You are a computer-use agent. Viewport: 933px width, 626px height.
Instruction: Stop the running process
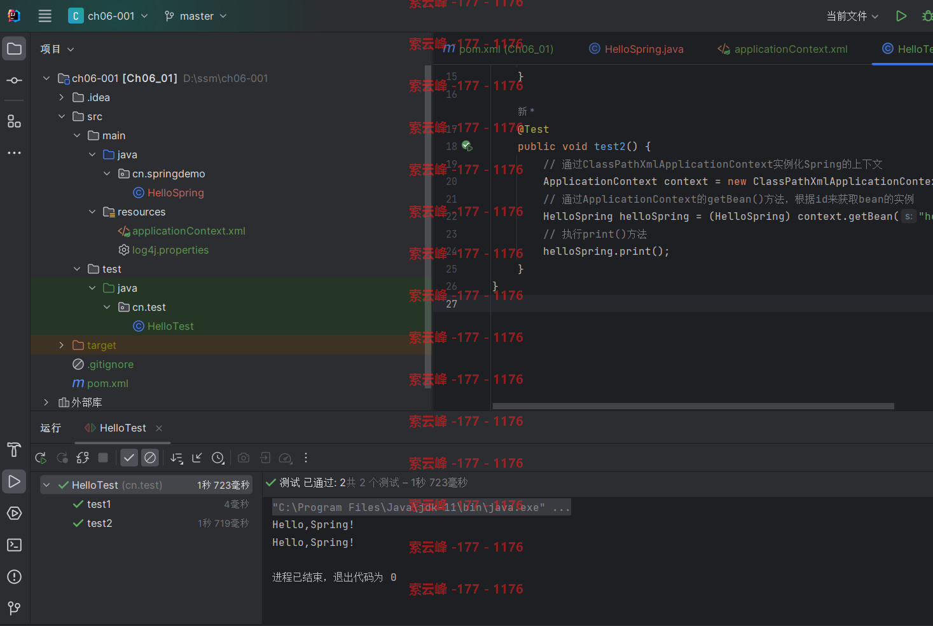[x=103, y=458]
